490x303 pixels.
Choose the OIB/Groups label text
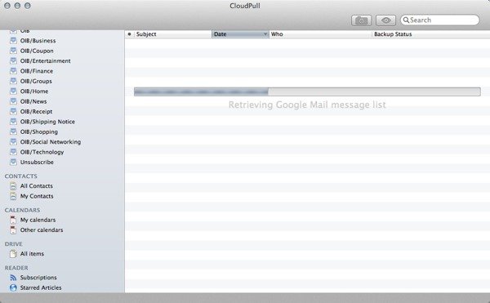tap(36, 81)
